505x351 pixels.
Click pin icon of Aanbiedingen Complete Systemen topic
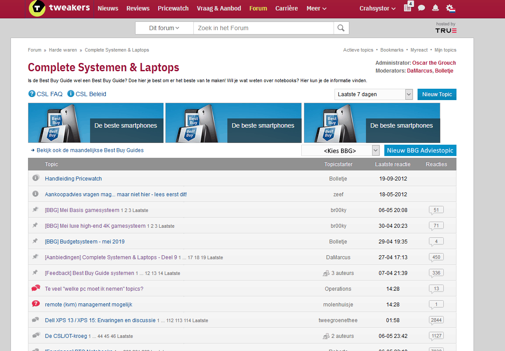35,257
